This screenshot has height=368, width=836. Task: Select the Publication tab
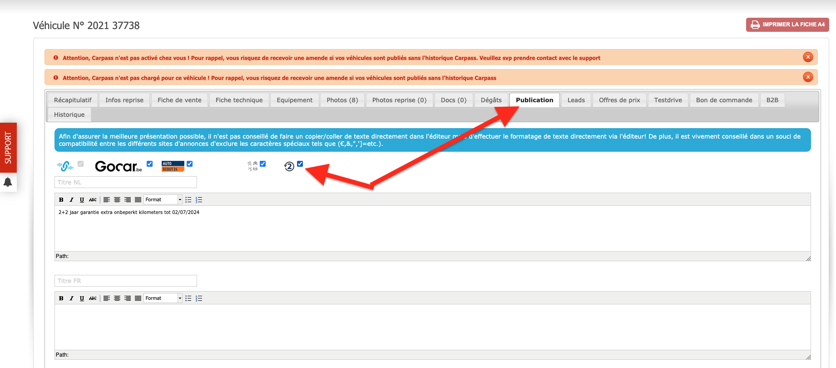534,100
